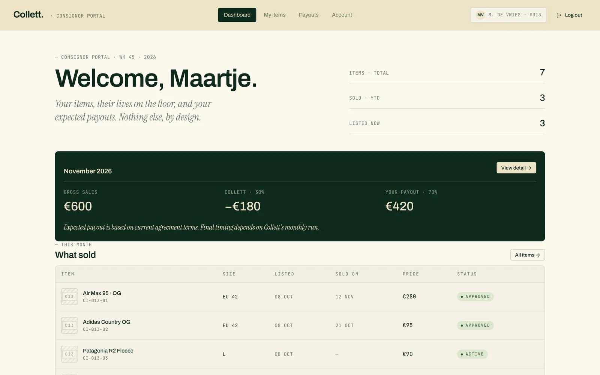Click the 12 NOV sold date

(345, 297)
